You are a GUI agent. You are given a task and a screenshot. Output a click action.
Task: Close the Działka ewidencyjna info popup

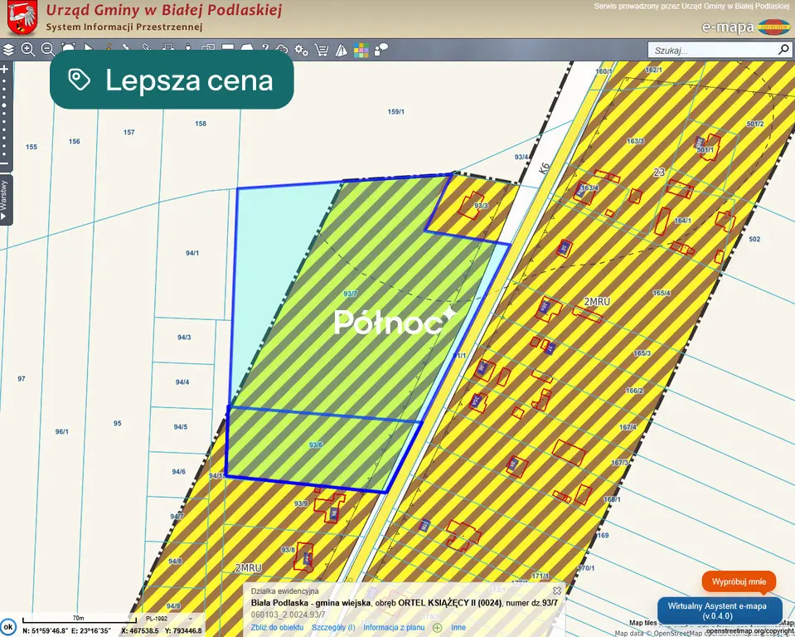(557, 591)
